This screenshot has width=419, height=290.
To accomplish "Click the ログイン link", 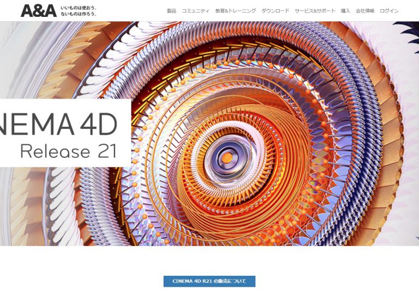I will coord(389,11).
